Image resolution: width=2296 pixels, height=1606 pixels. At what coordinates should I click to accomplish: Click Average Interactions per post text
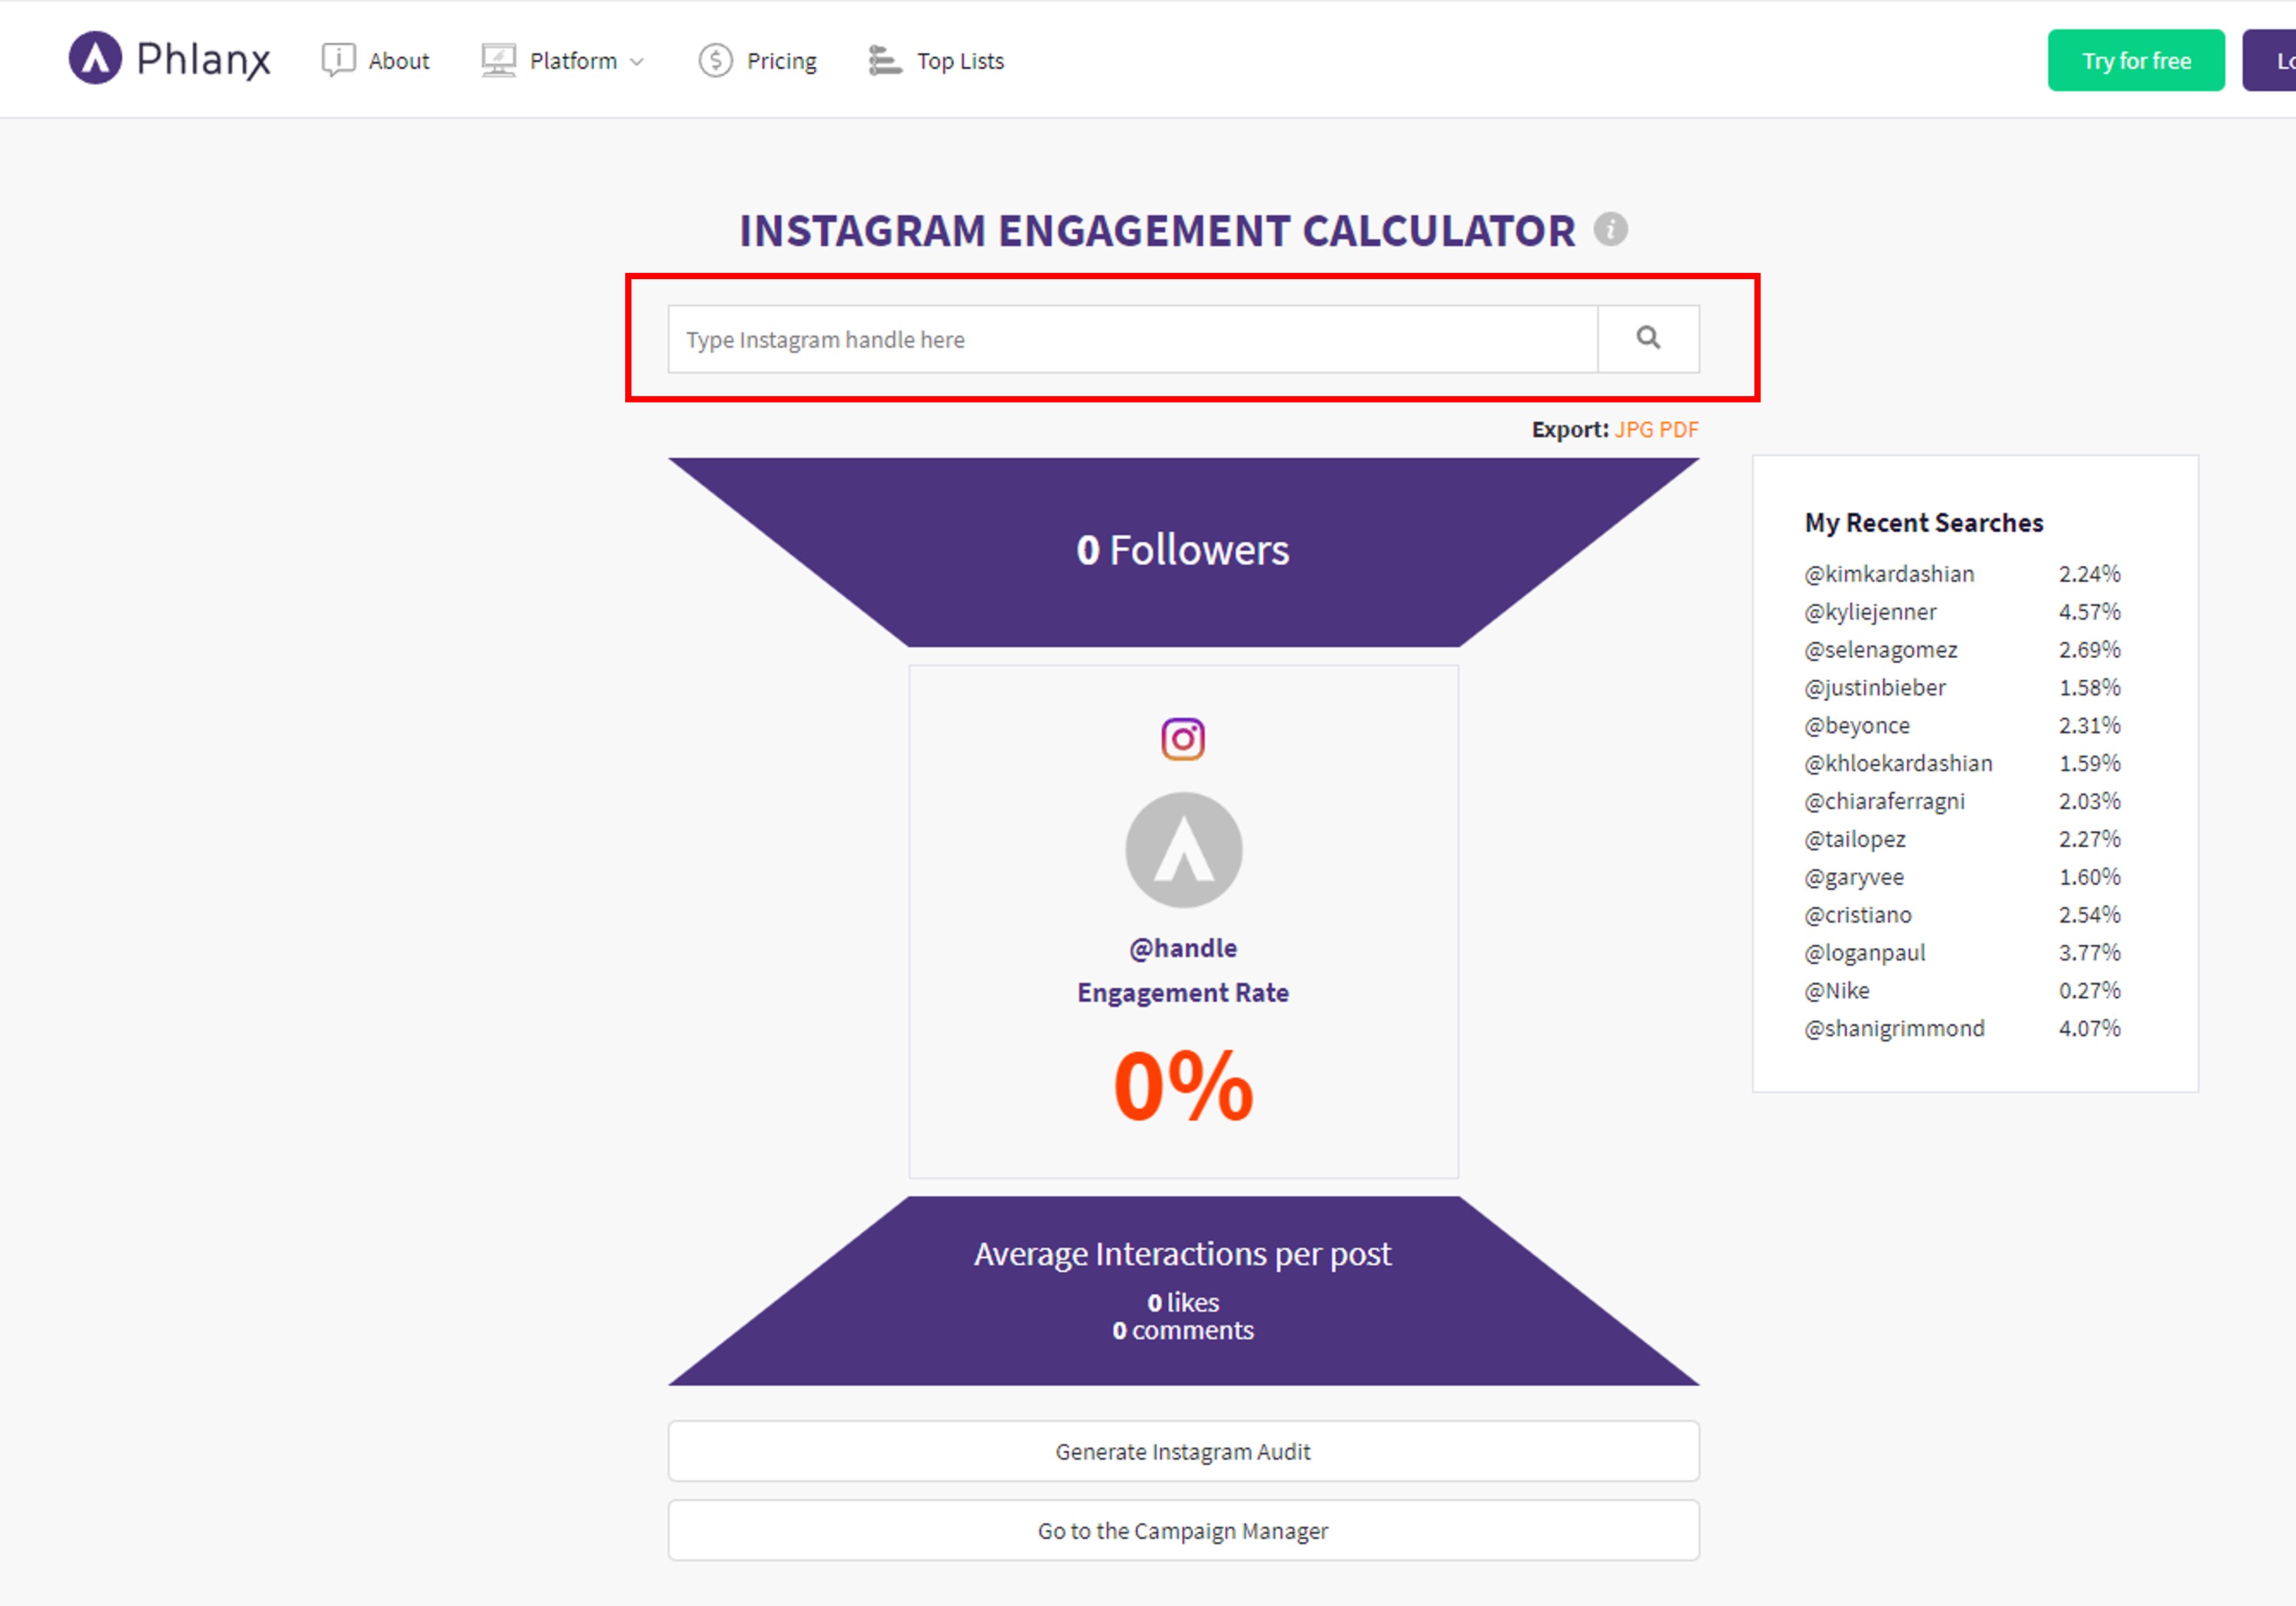(x=1183, y=1255)
